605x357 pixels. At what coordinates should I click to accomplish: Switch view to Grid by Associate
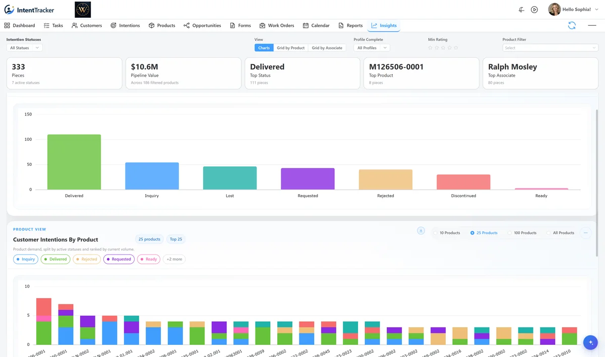point(327,48)
